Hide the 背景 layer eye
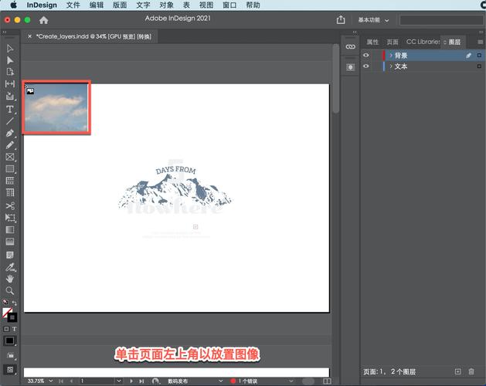The width and height of the screenshot is (486, 386). coord(366,55)
